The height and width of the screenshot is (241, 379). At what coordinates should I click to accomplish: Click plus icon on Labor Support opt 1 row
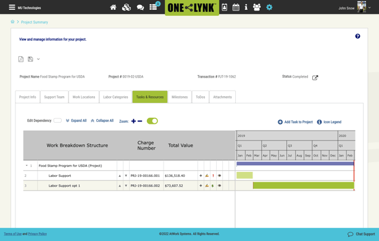click(201, 186)
